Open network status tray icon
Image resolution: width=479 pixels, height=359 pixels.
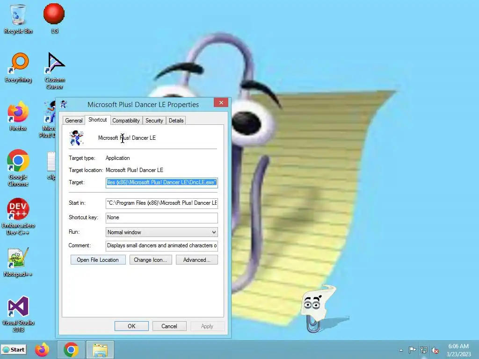tap(424, 350)
